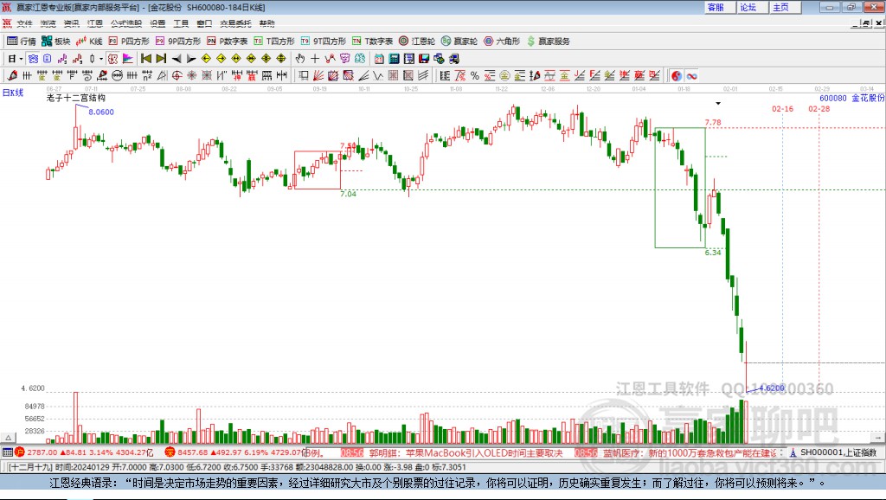Open the 9P四方形 tool
The image size is (886, 500).
coord(178,42)
